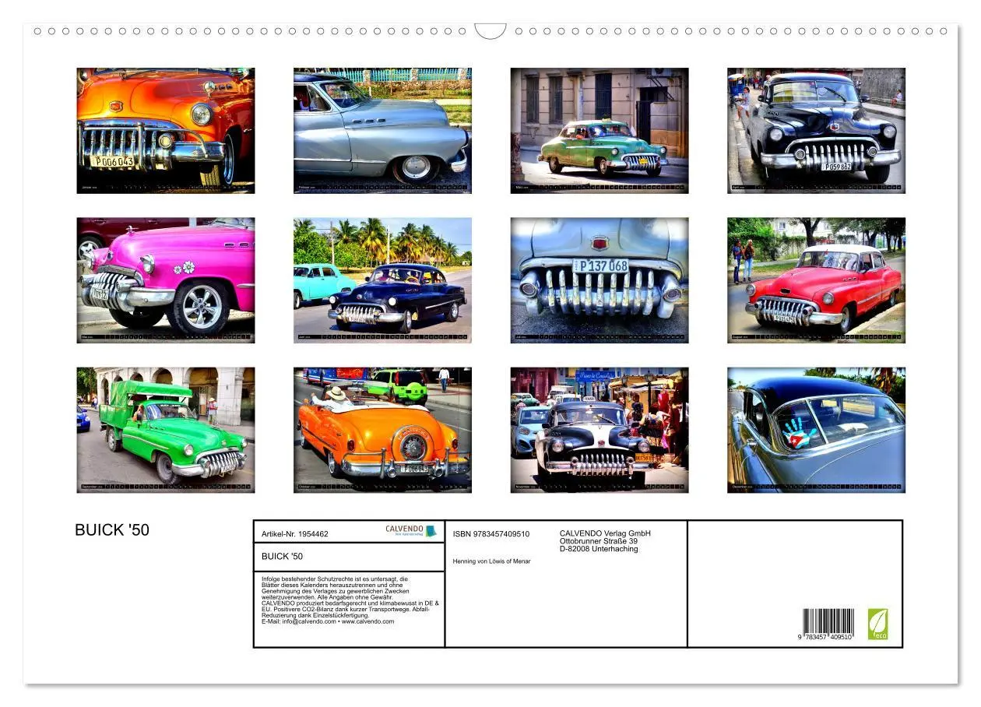Image resolution: width=981 pixels, height=707 pixels.
Task: Select the Artikel-Nr. 1954462 text
Action: (x=295, y=534)
